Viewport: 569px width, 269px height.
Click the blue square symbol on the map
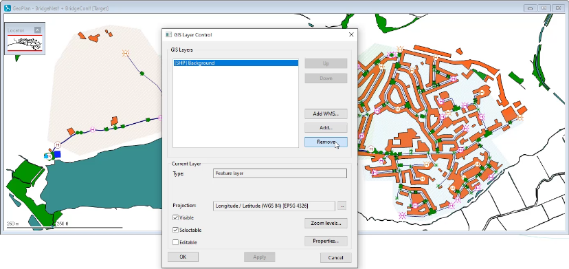(x=57, y=155)
